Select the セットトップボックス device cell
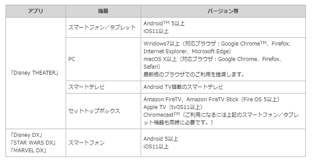 [103, 111]
